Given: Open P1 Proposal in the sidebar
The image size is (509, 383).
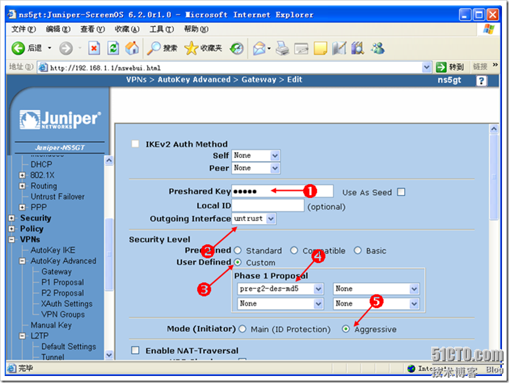Looking at the screenshot, I should (x=63, y=282).
